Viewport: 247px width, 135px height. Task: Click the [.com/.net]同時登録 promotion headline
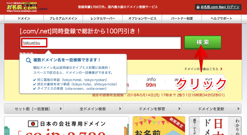click(x=80, y=31)
